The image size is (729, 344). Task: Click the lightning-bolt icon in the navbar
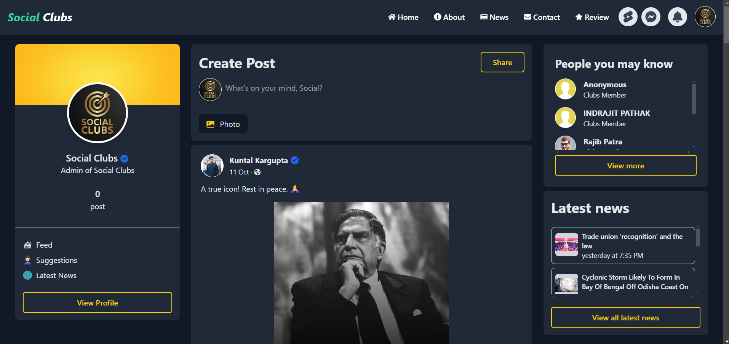(x=628, y=17)
